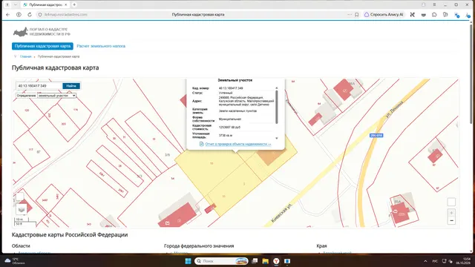Open the screenshot scissors tool in the toolbar

413,15
